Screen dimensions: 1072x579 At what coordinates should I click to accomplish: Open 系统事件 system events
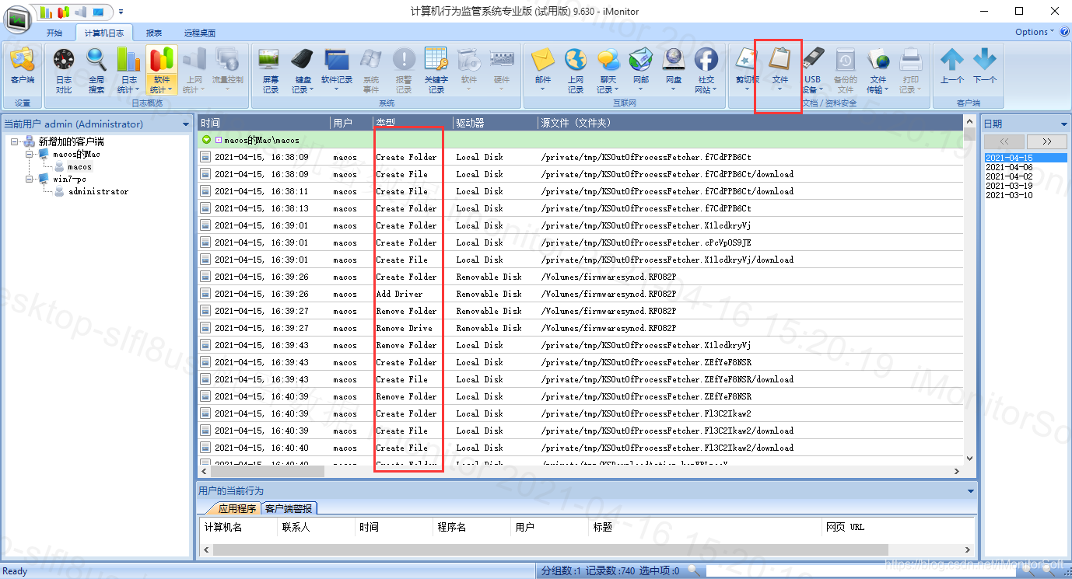(x=371, y=70)
